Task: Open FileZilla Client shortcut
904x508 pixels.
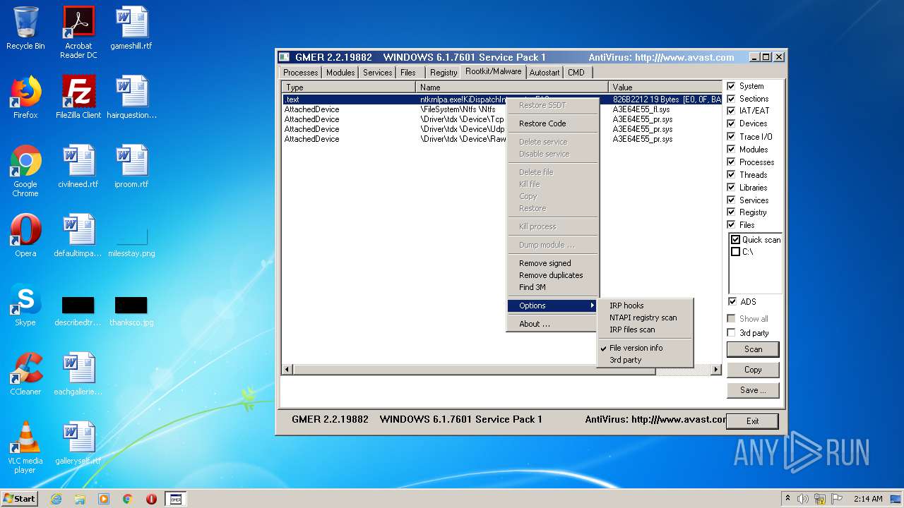Action: point(78,97)
